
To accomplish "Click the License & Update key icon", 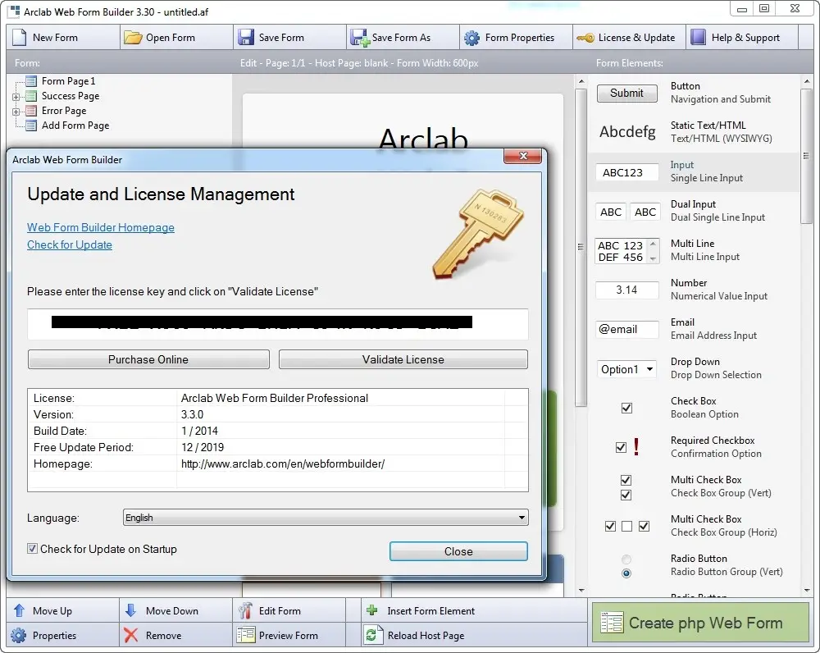I will tap(585, 38).
